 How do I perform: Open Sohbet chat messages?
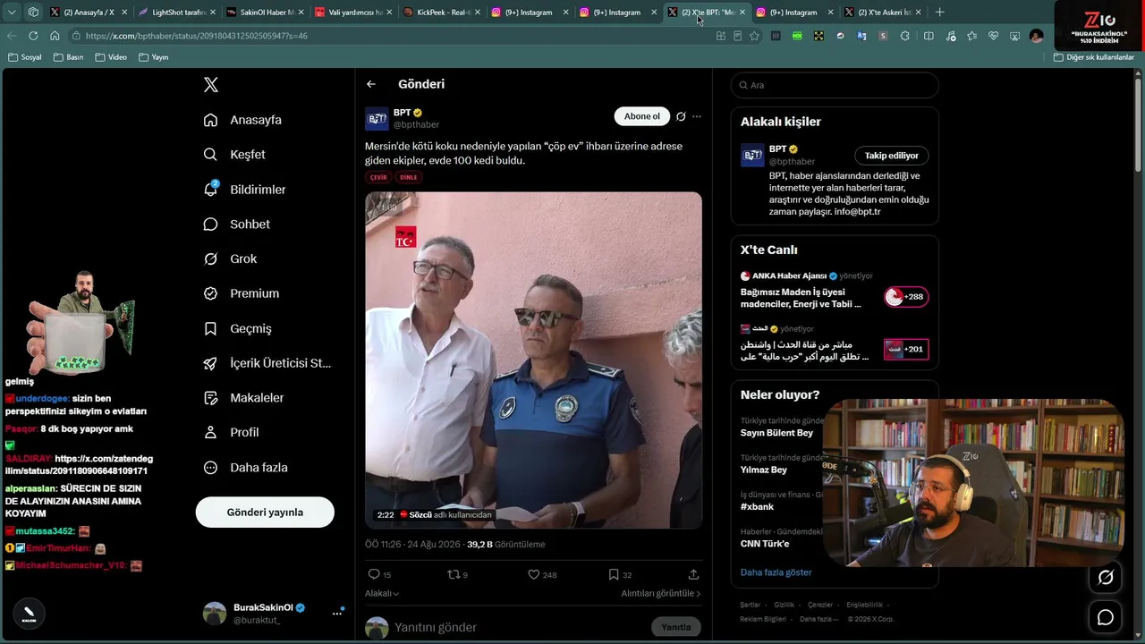point(236,225)
